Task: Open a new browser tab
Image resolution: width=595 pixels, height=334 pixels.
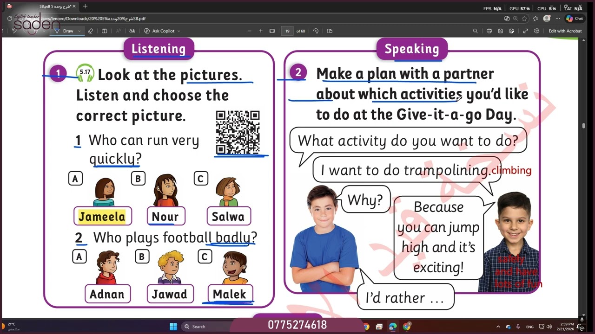Action: pos(85,6)
